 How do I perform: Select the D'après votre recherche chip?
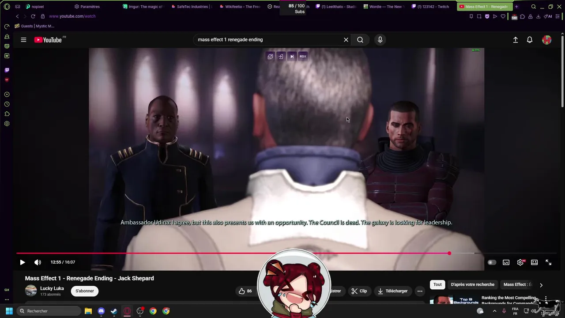(473, 285)
